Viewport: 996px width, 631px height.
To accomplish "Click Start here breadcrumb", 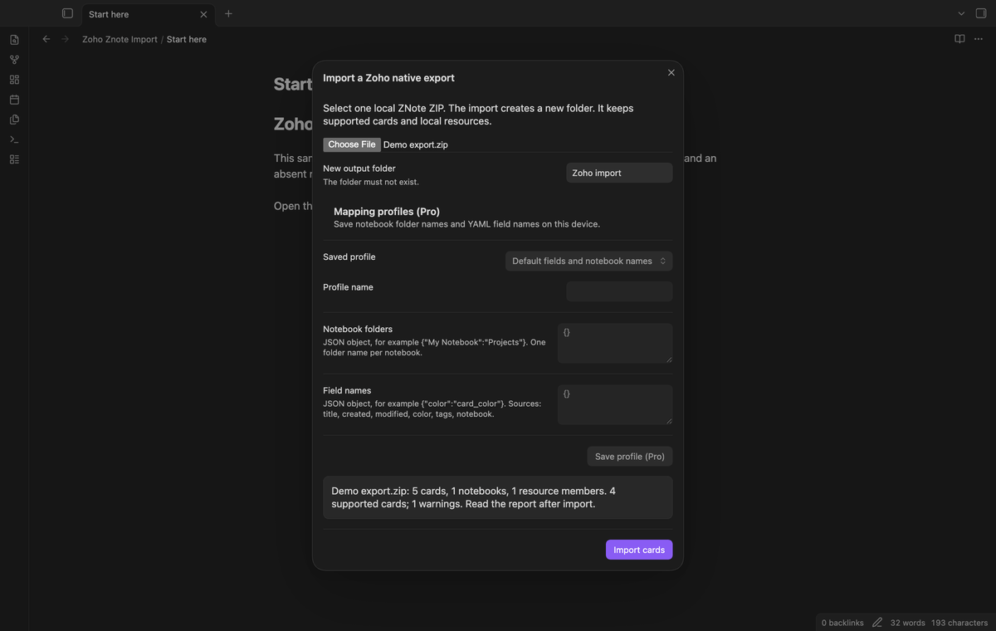I will tap(187, 39).
